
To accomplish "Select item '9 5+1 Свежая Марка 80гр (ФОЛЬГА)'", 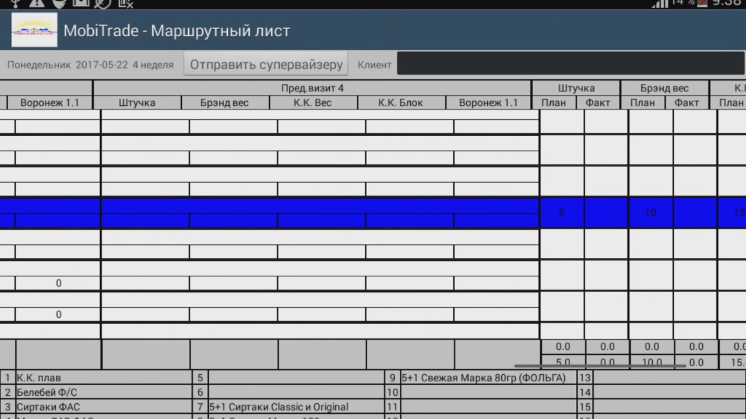I will [481, 378].
